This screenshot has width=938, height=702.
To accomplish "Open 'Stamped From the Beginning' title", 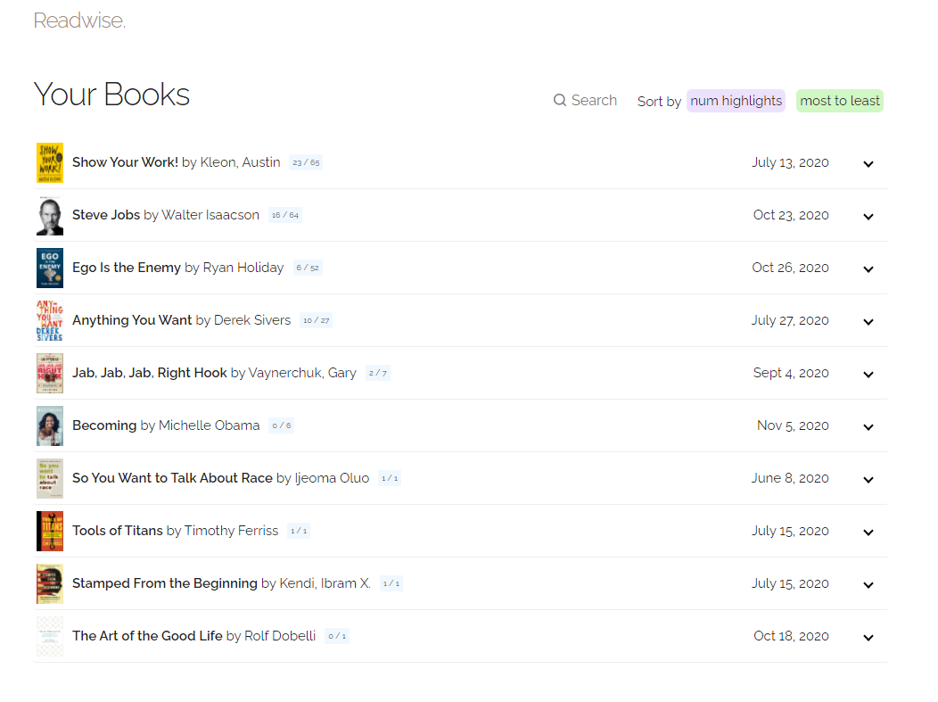I will pyautogui.click(x=165, y=583).
